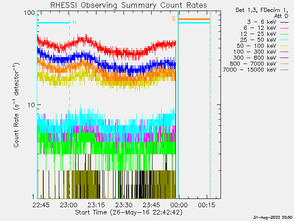
Task: Click the cyan line swatch for 25 - 50 keV
Action: coord(284,40)
